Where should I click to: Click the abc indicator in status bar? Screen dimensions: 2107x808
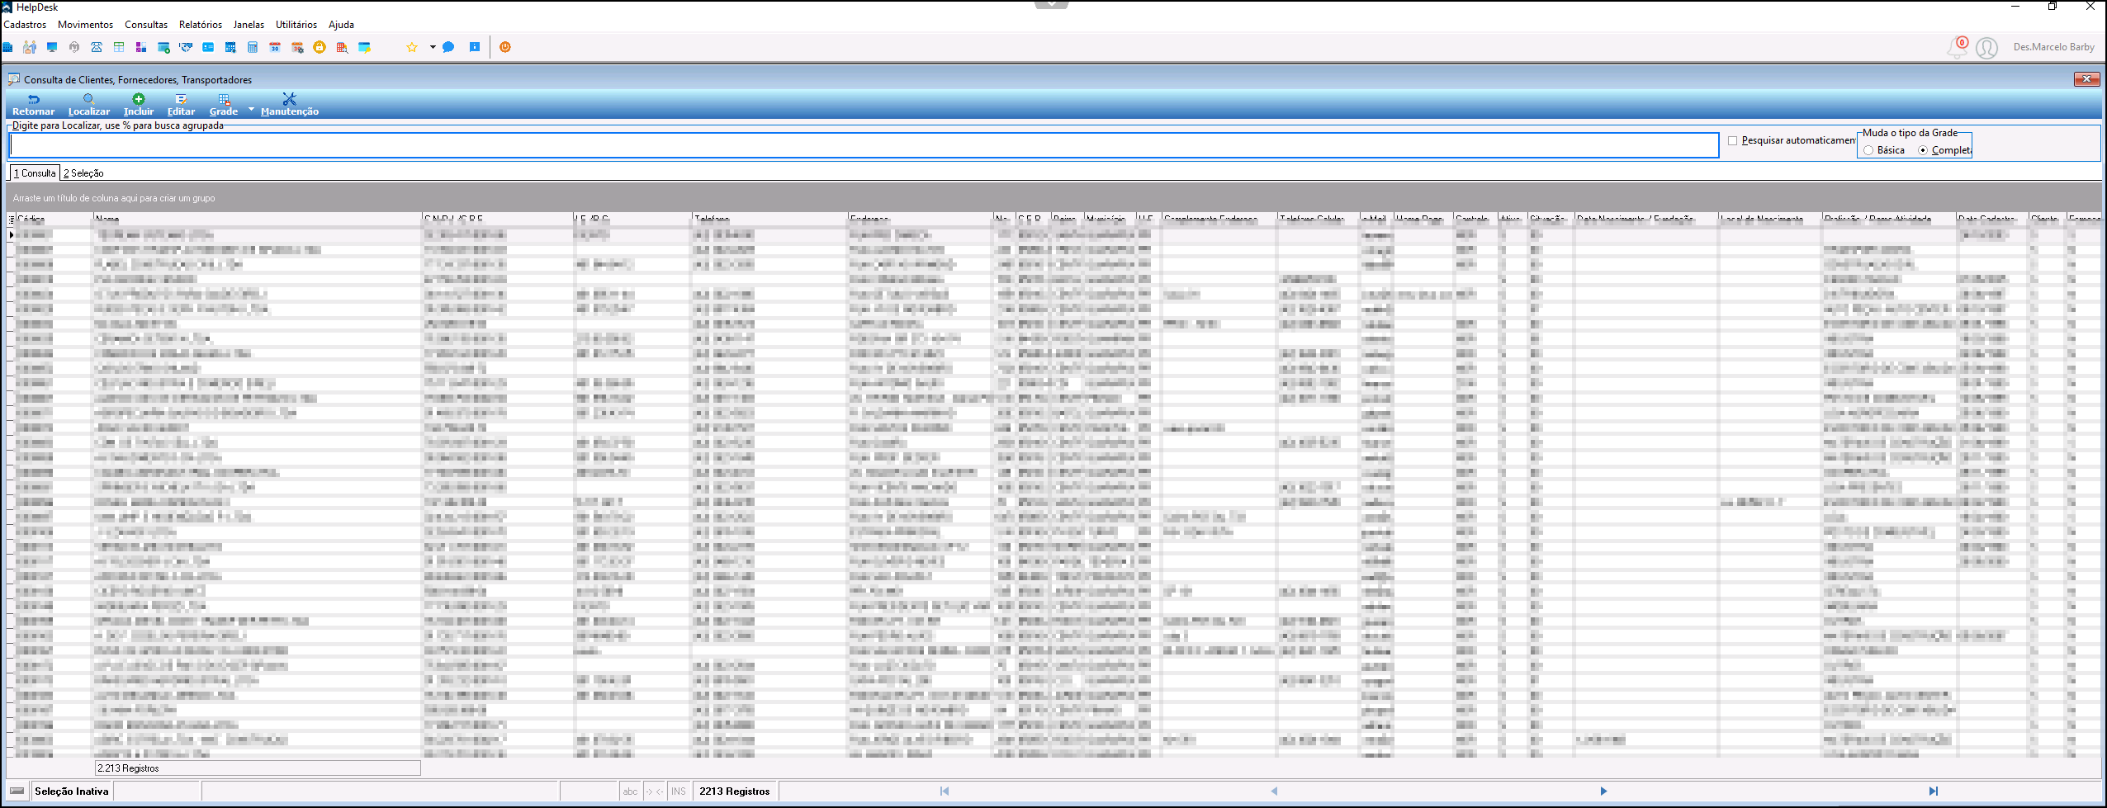click(630, 791)
